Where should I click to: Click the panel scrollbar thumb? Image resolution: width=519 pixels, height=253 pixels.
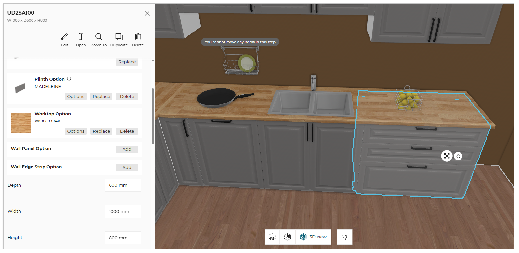[x=153, y=116]
